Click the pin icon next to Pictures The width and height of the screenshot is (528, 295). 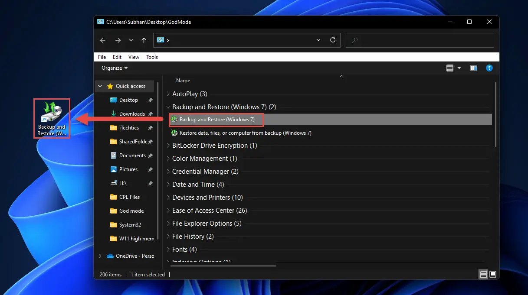point(150,169)
